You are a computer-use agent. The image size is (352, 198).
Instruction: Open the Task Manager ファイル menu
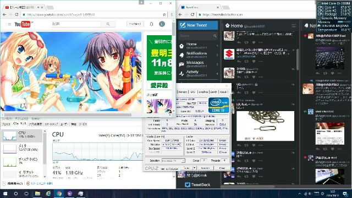coord(7,119)
